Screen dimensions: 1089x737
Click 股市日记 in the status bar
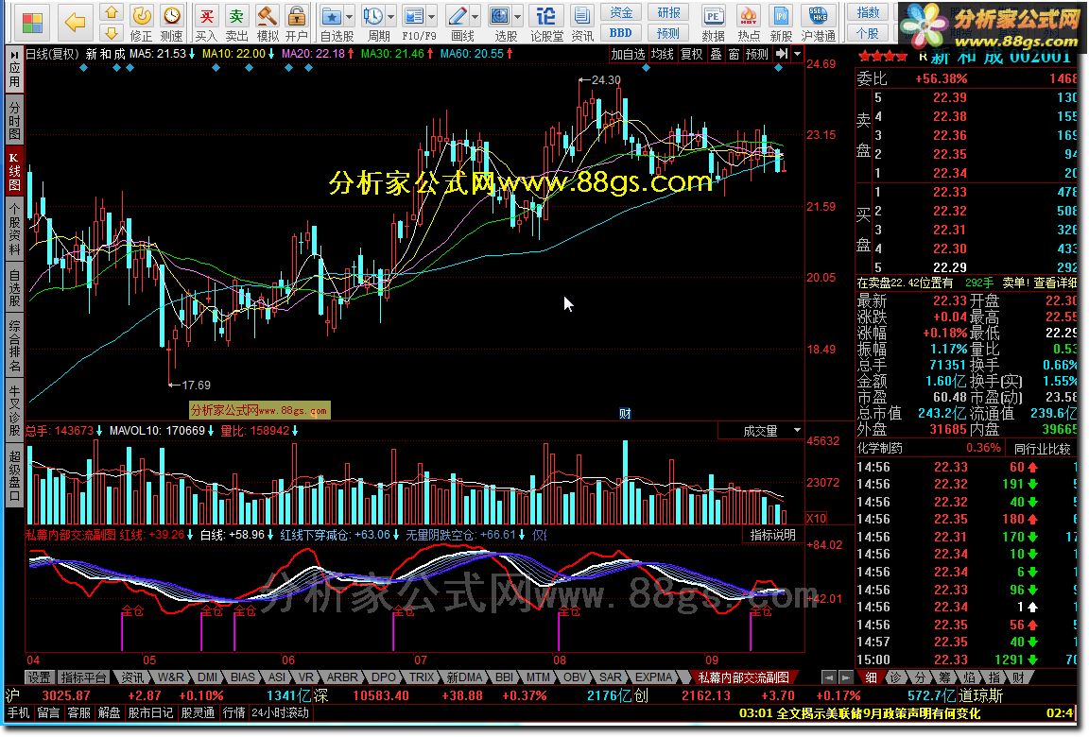coord(150,712)
